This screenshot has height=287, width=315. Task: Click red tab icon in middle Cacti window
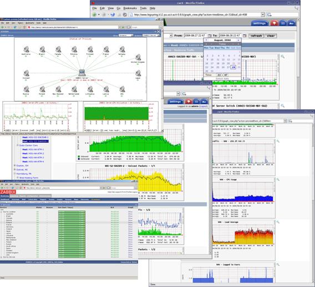189,102
